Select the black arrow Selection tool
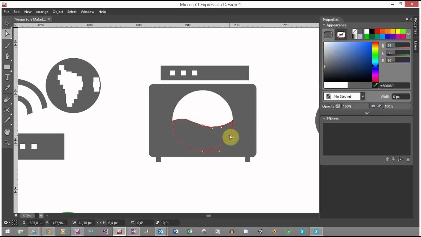This screenshot has width=421, height=237. pos(7,23)
